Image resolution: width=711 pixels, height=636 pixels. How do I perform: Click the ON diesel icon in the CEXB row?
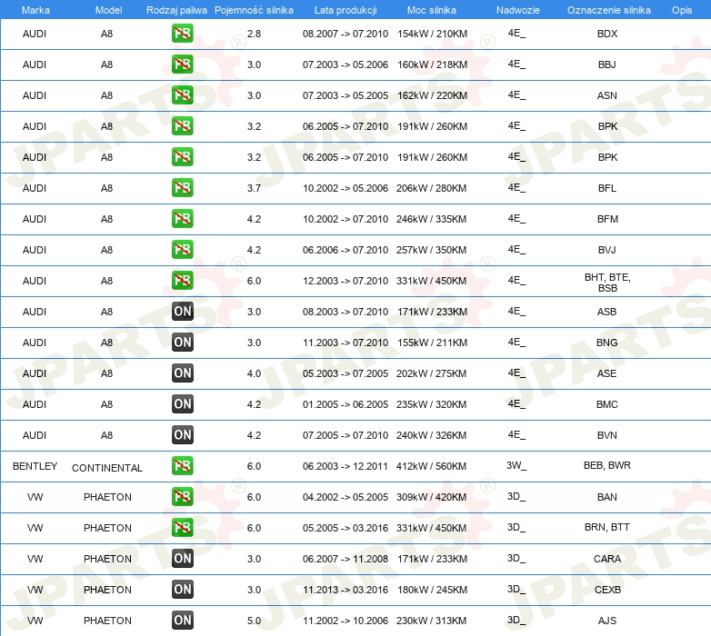182,589
